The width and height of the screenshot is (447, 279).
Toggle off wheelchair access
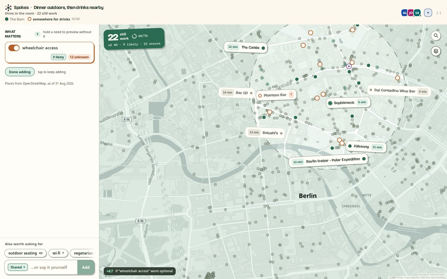(x=14, y=48)
